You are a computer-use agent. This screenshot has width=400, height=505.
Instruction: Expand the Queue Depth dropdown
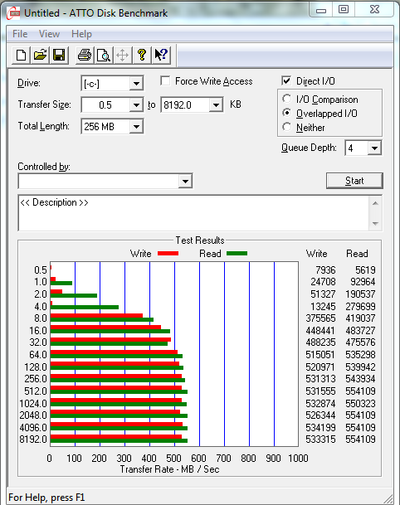click(x=374, y=148)
